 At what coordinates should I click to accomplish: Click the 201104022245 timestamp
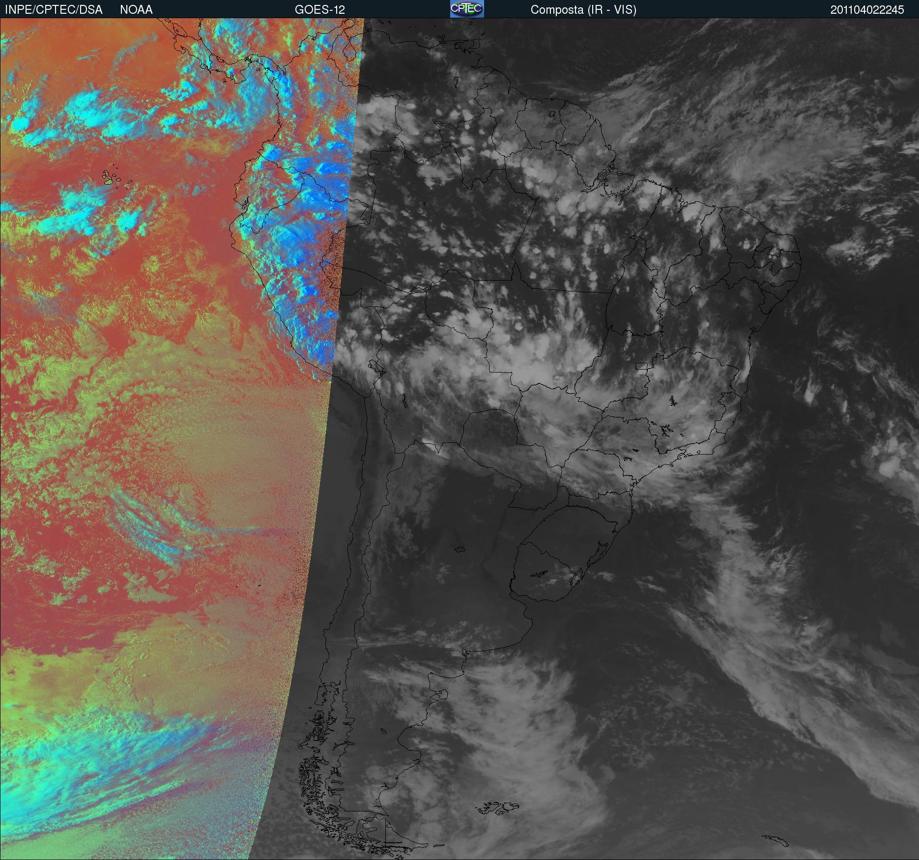867,10
